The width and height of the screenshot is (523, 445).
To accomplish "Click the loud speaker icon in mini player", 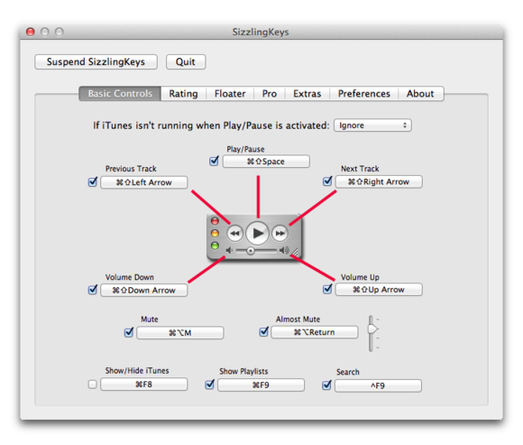I will click(x=284, y=250).
